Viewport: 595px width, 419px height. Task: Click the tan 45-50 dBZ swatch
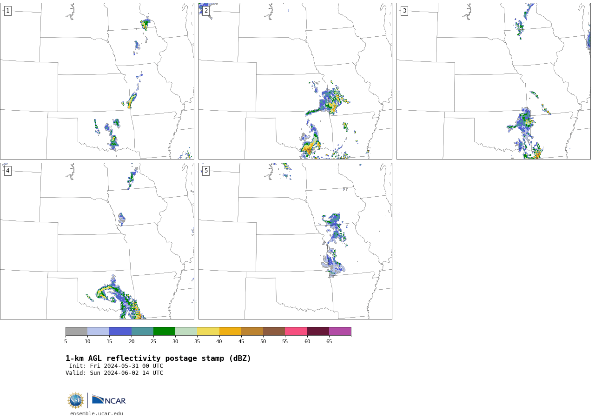click(252, 332)
